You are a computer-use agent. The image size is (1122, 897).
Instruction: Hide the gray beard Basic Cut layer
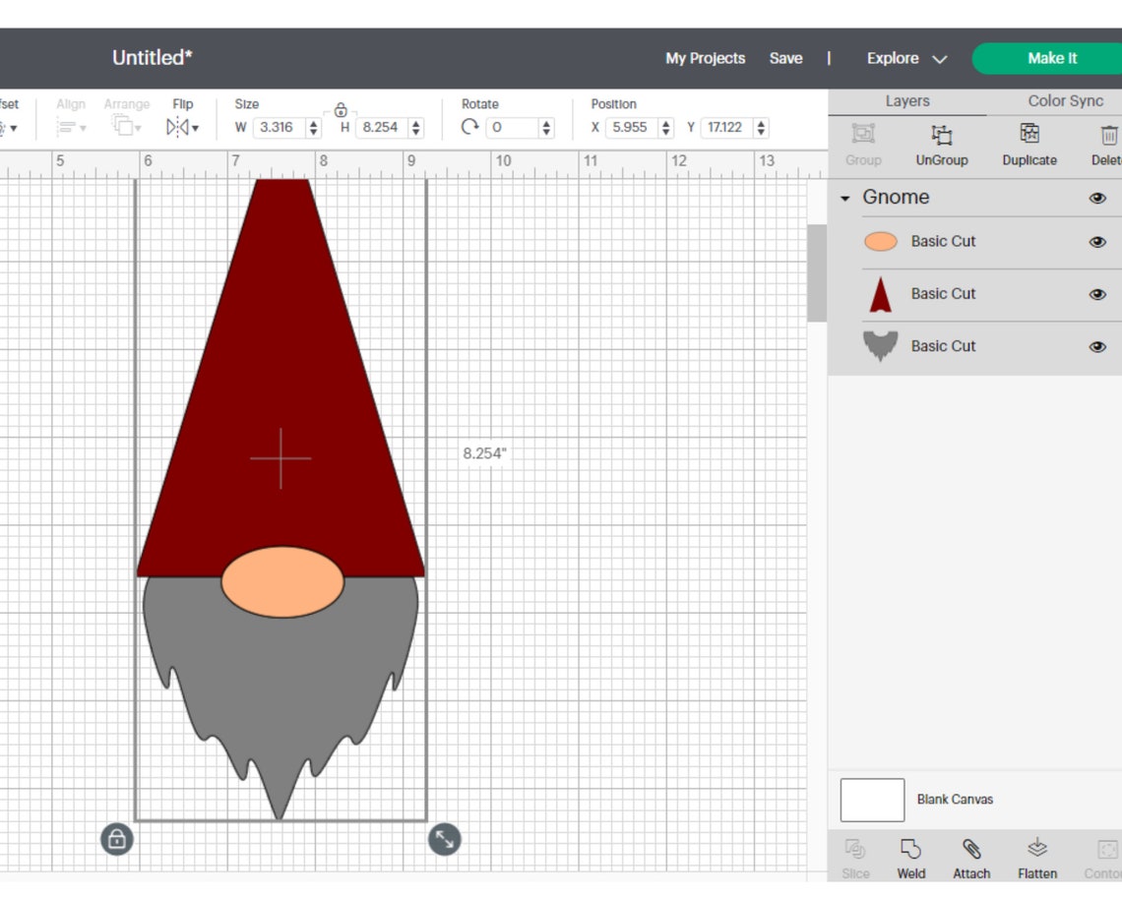1097,346
